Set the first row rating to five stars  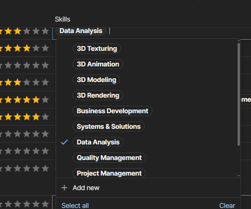click(36, 31)
